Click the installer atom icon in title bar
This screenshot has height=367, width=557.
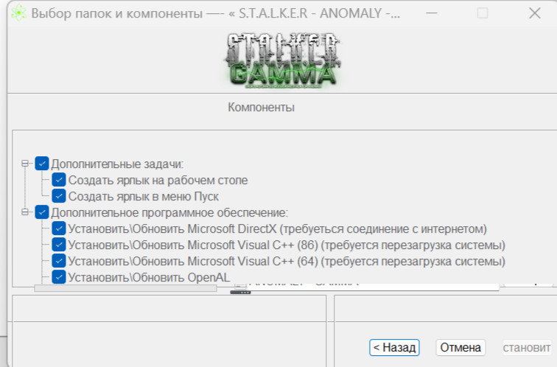click(x=18, y=13)
